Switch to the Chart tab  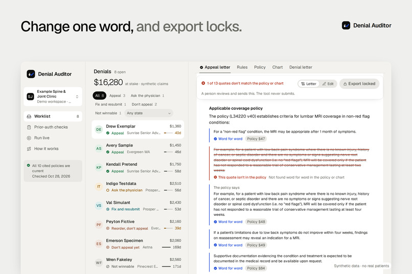pos(278,67)
